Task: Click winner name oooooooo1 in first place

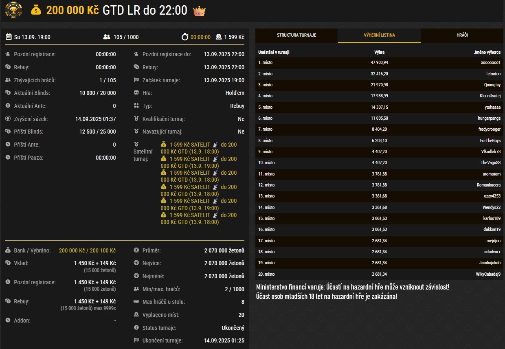Action: click(x=490, y=63)
